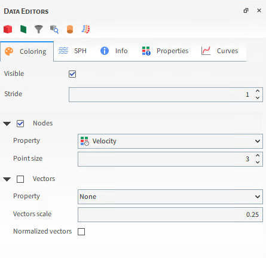Close the Data Editors panel
The height and width of the screenshot is (258, 266).
pyautogui.click(x=259, y=11)
